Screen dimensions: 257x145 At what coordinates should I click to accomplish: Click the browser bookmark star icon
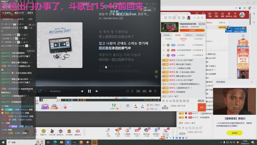240,8
